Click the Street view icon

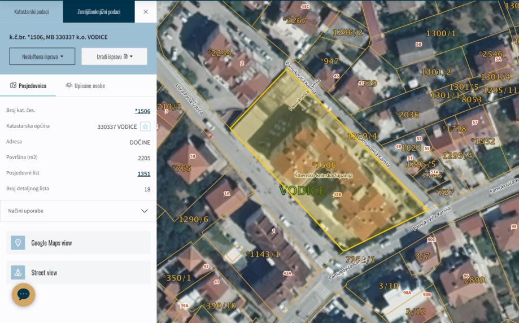(18, 272)
